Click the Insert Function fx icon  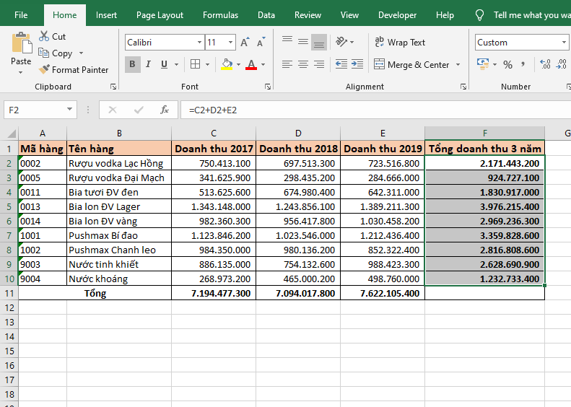(x=165, y=110)
